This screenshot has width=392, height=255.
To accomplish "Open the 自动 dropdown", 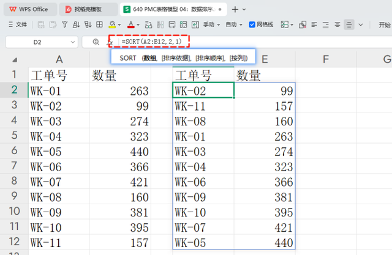I will click(x=234, y=24).
